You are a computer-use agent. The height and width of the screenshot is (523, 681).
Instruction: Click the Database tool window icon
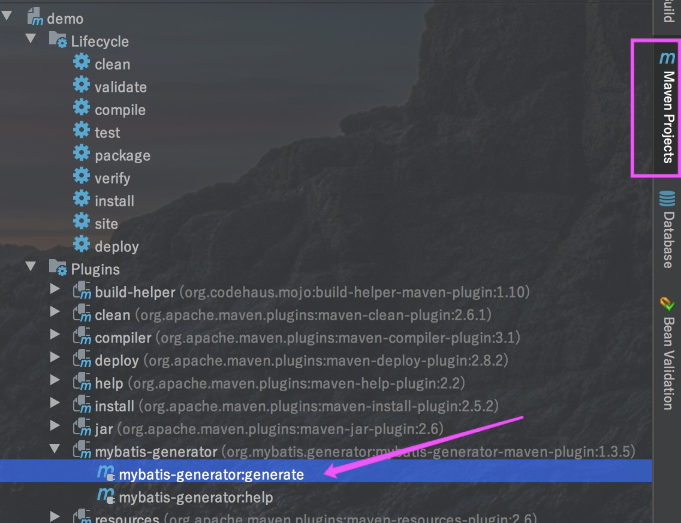(667, 199)
